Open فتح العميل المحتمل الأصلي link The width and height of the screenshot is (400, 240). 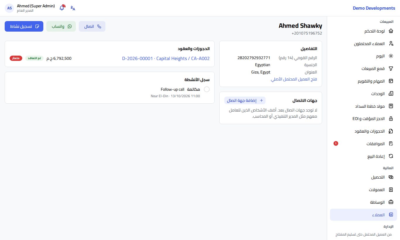pyautogui.click(x=294, y=79)
